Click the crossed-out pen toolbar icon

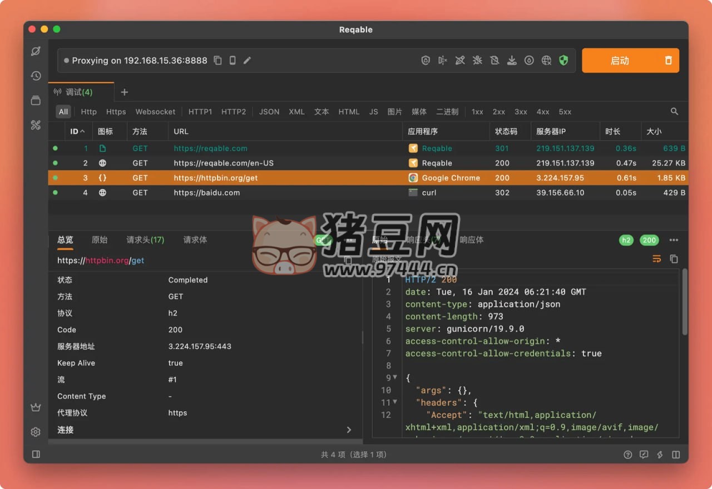(x=460, y=60)
